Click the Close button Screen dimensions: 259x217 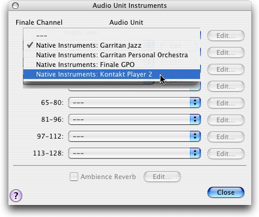[226, 192]
